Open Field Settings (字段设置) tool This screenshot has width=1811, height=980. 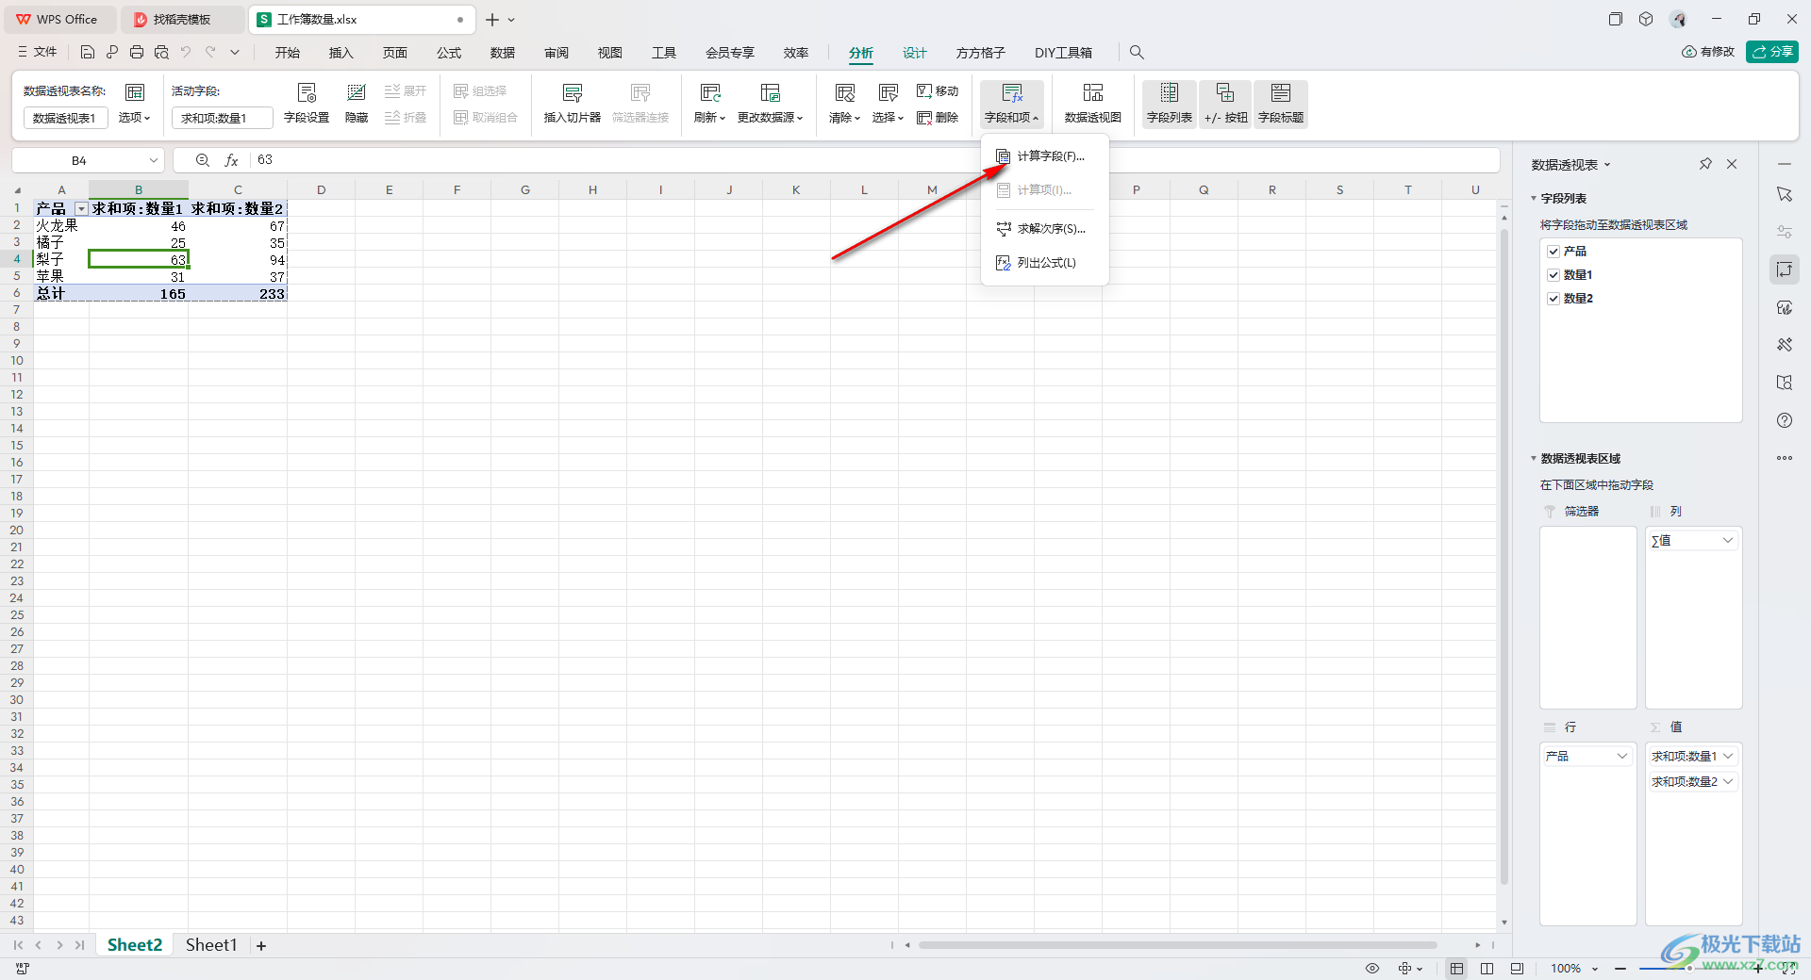coord(307,104)
